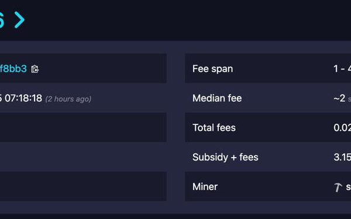Click the empty left cell beside Subsidy + fees
351x219 pixels.
pyautogui.click(x=83, y=157)
